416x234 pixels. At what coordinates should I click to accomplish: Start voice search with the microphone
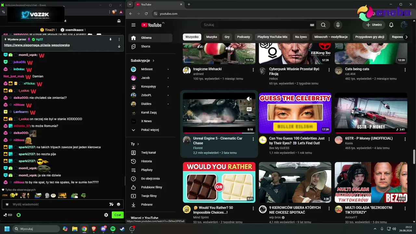pyautogui.click(x=338, y=25)
